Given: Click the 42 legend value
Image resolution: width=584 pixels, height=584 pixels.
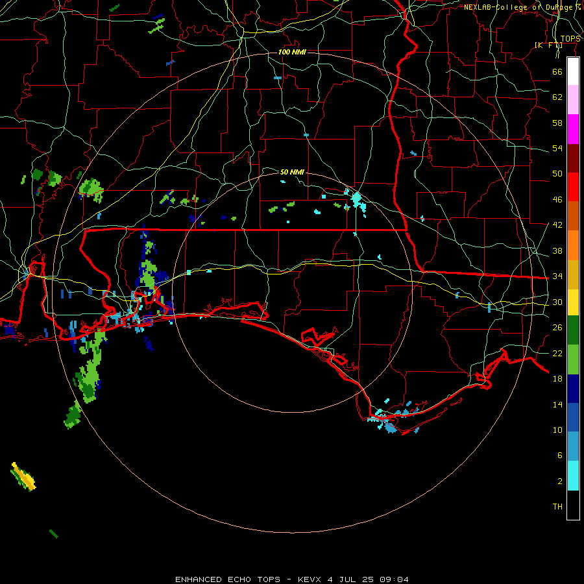Looking at the screenshot, I should 557,225.
